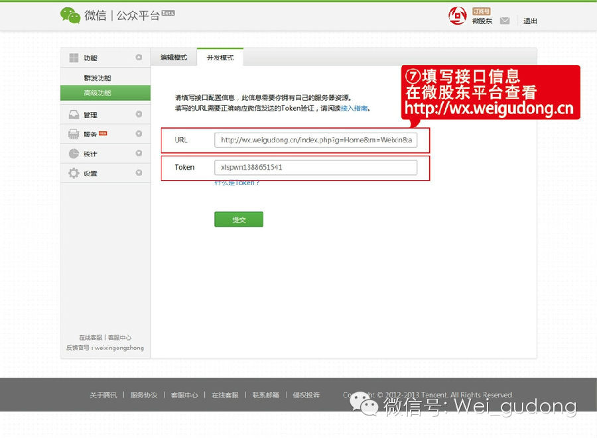Click the WeChat logo in header
The width and height of the screenshot is (597, 438).
coord(70,16)
